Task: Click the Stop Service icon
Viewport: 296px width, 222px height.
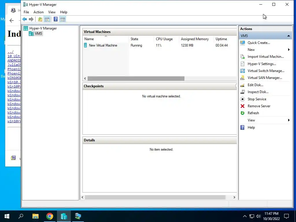Action: [243, 99]
